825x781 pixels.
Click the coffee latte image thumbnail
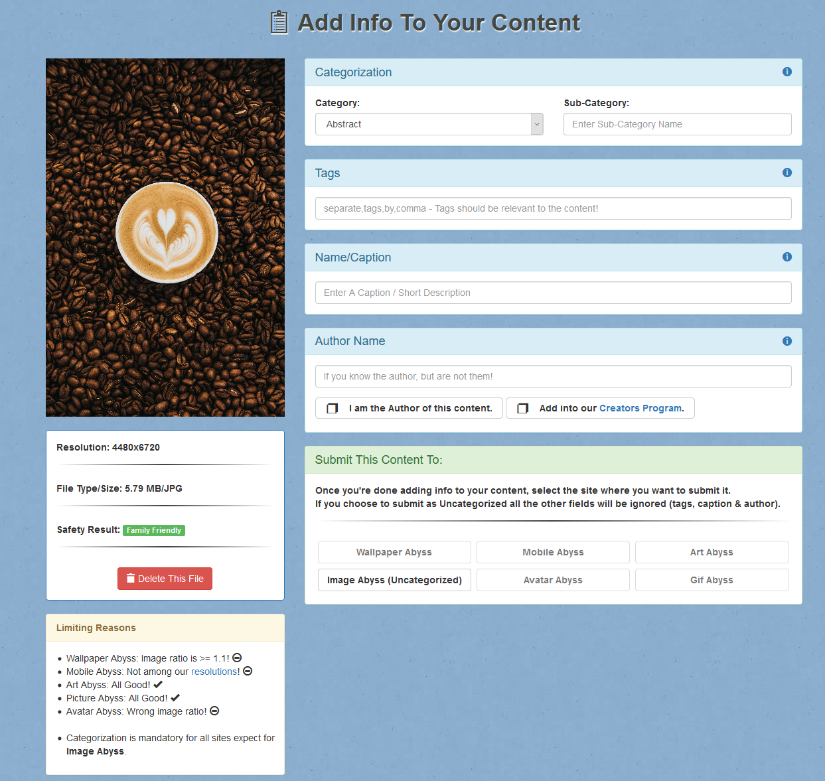(165, 238)
